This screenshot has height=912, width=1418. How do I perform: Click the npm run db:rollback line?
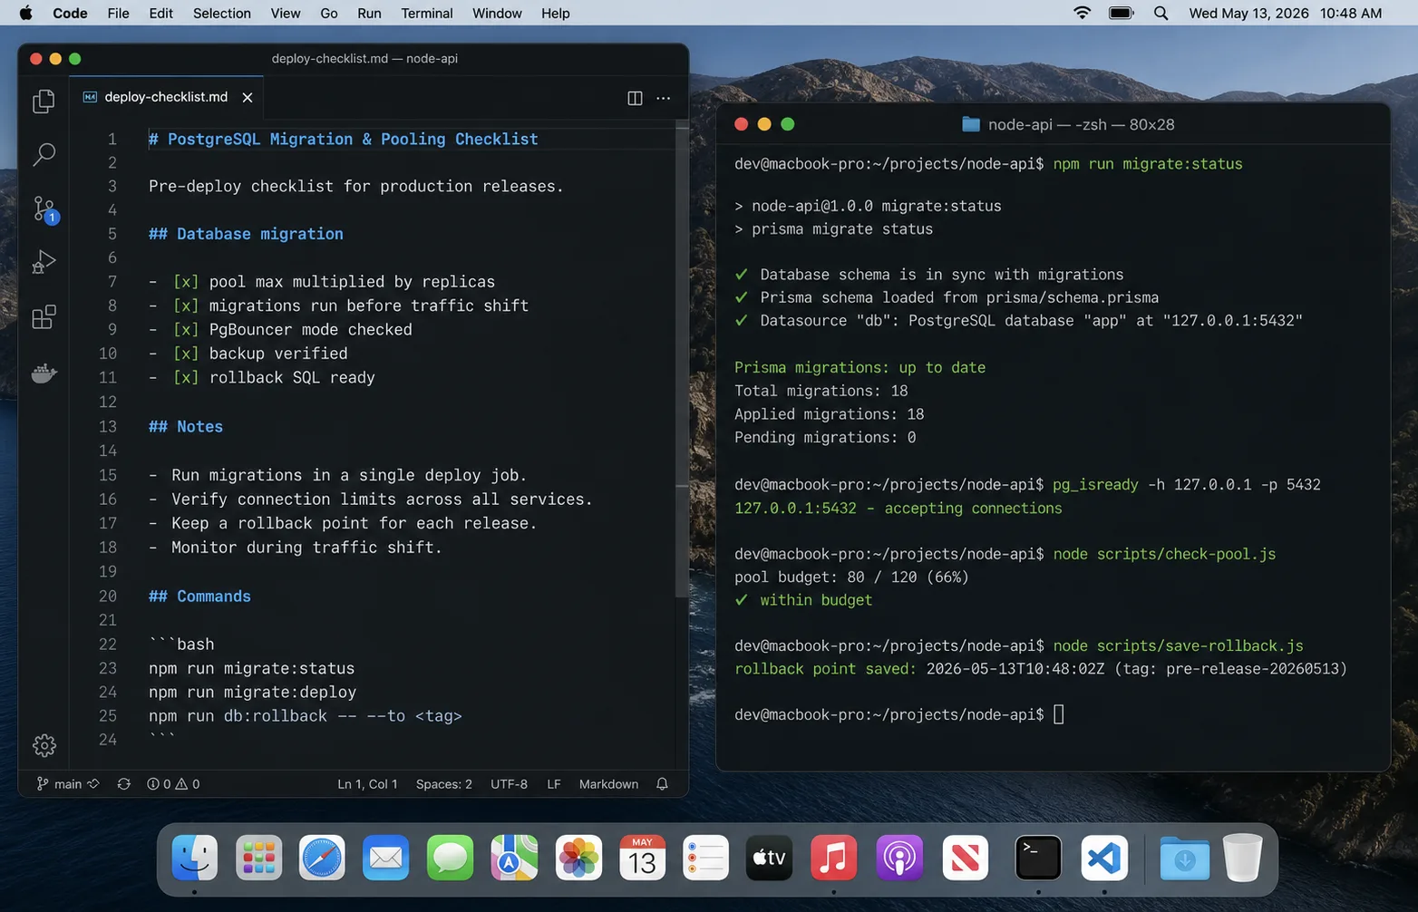coord(306,716)
